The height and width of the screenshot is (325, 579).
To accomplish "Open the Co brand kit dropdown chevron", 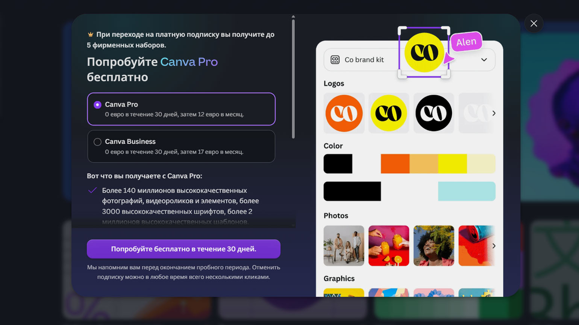I will coord(484,60).
